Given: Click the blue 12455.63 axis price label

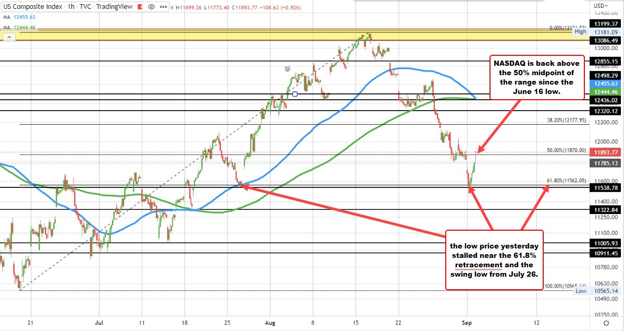Looking at the screenshot, I should [x=606, y=84].
